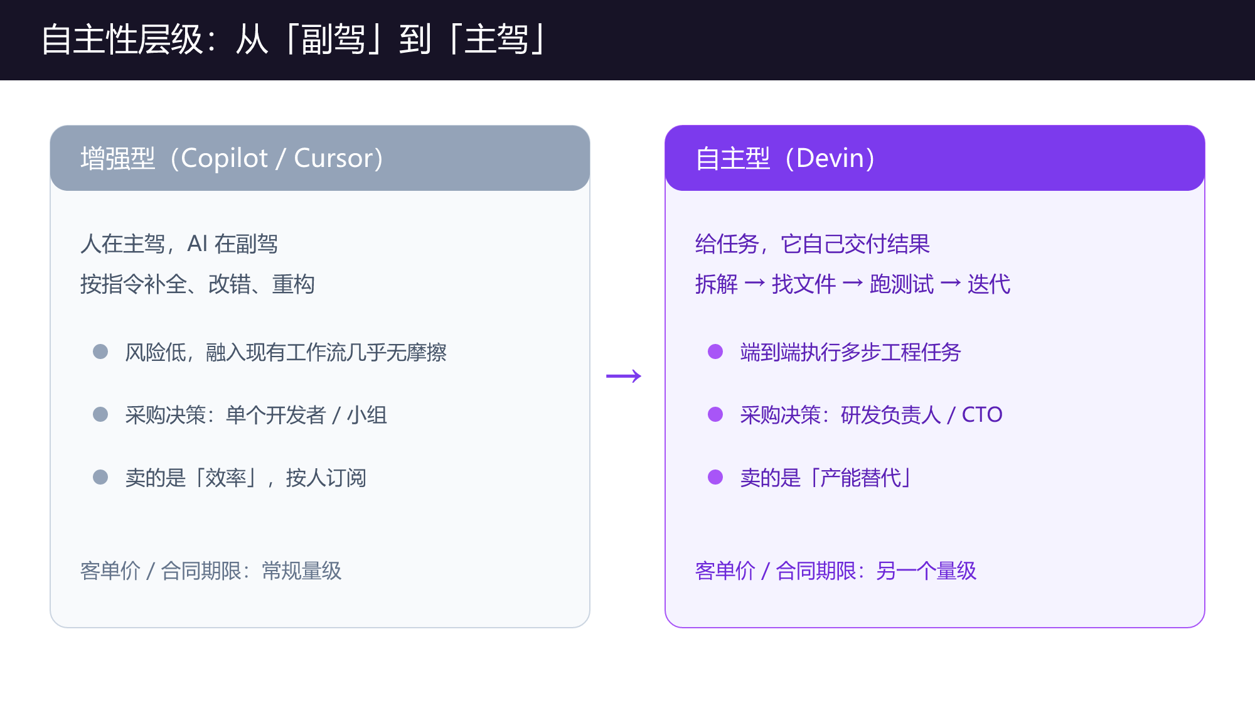Select bullet text 风险低，融入现有工作流几乎无摩擦
Viewport: 1255px width, 703px height.
[x=286, y=352]
